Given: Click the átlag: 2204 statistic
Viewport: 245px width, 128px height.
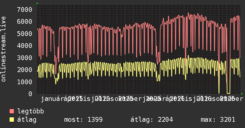Looking at the screenshot, I should (152, 120).
